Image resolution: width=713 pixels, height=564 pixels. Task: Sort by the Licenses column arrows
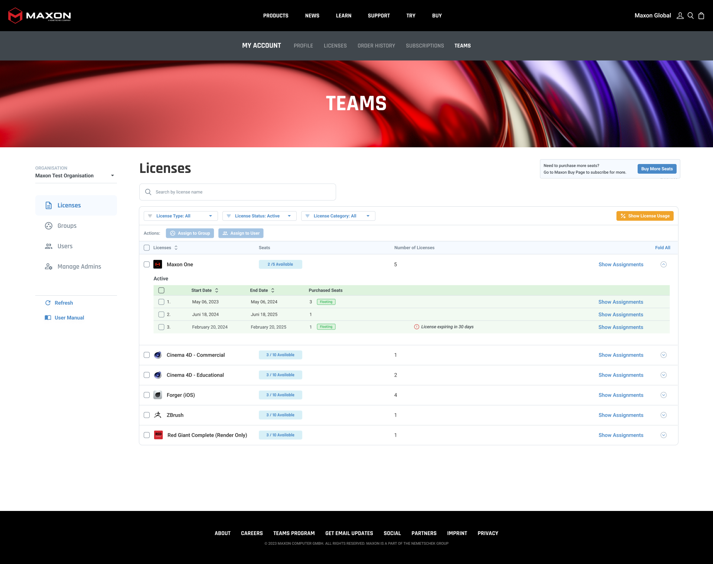point(176,247)
